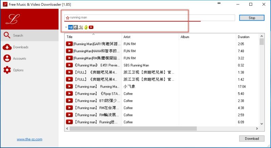Click into the 'running man' search field
The image size is (271, 148).
click(149, 18)
